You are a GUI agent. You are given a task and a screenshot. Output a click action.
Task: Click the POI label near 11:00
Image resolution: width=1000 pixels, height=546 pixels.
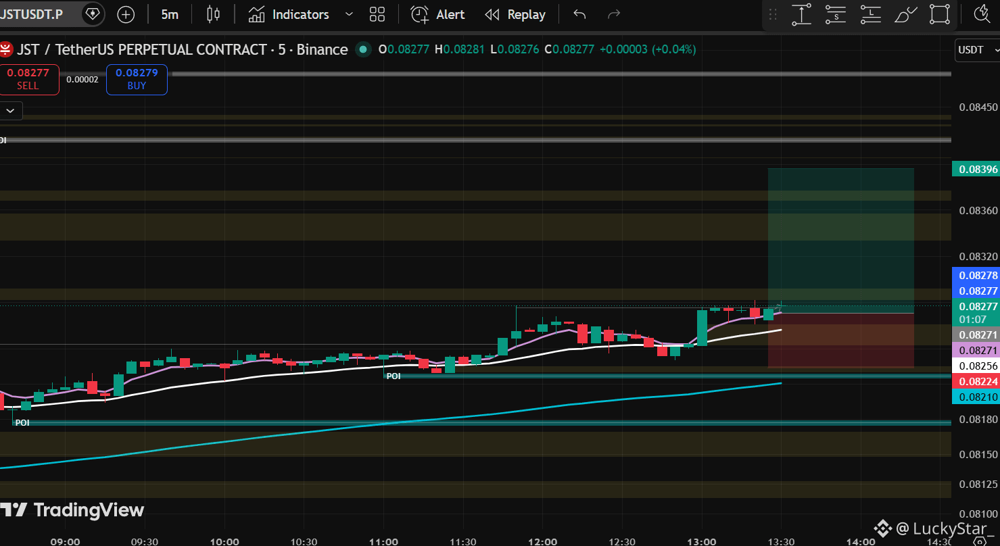coord(393,376)
